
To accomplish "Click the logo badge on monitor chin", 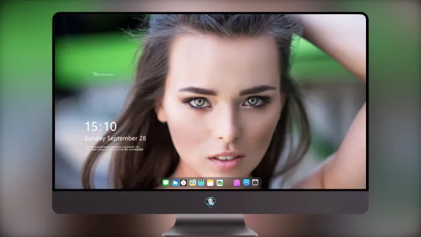I will [x=210, y=202].
